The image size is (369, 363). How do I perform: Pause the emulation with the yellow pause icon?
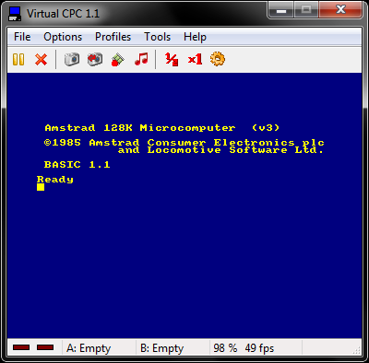click(18, 59)
